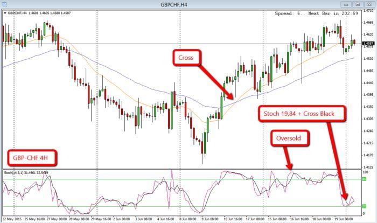Viewport: 377px width, 223px height.
Task: Click the '9 Jun 08:00' time label
Action: (210, 219)
